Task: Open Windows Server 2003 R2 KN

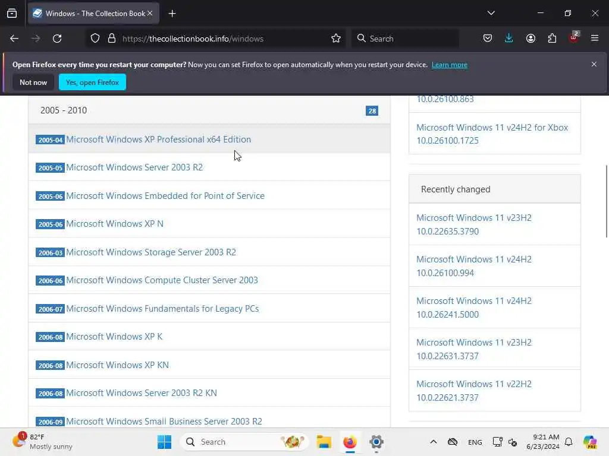Action: 142,393
